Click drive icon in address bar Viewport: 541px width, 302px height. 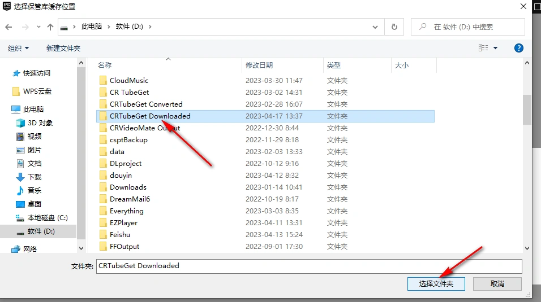click(x=64, y=27)
